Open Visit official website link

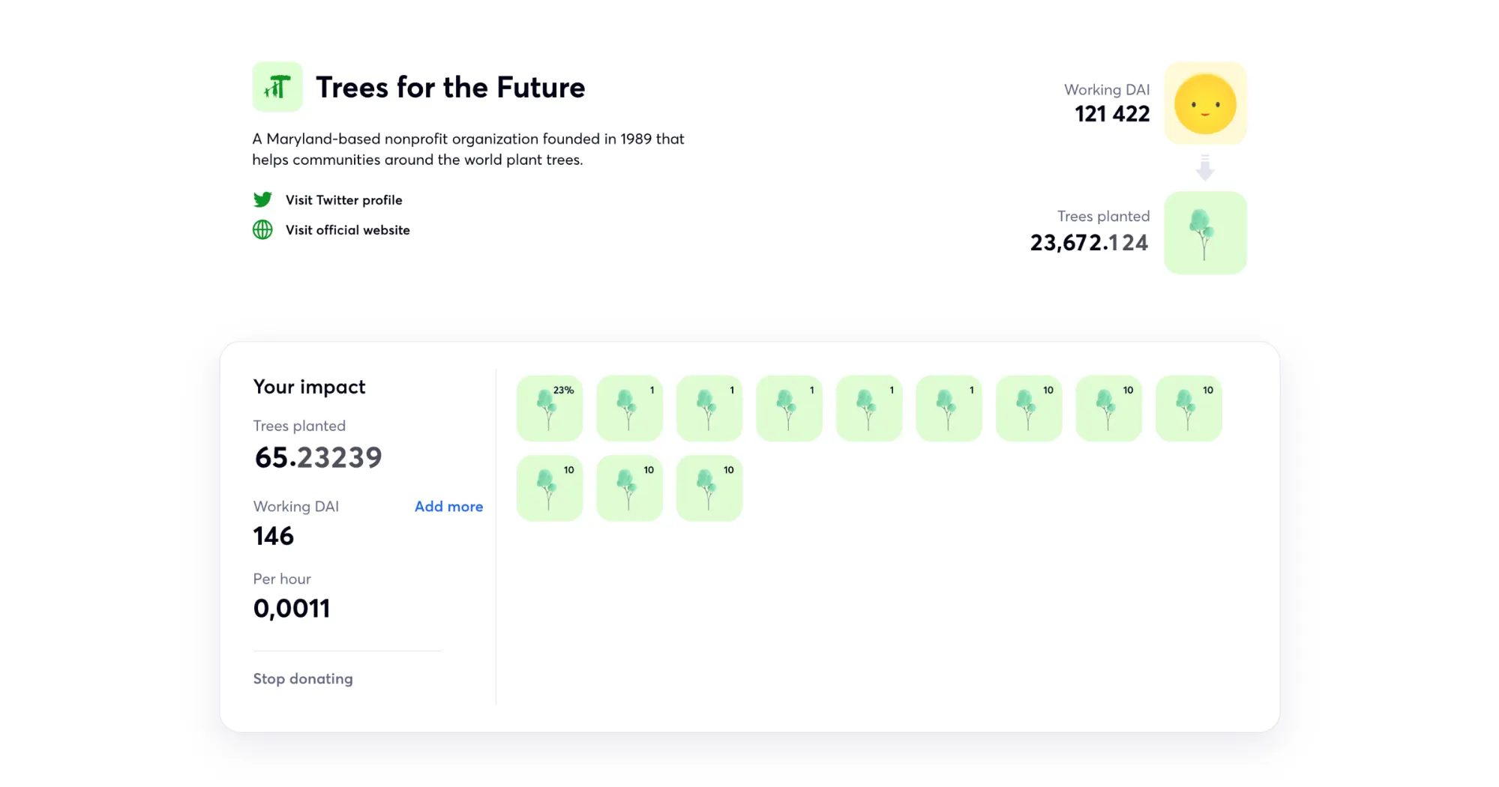click(347, 230)
